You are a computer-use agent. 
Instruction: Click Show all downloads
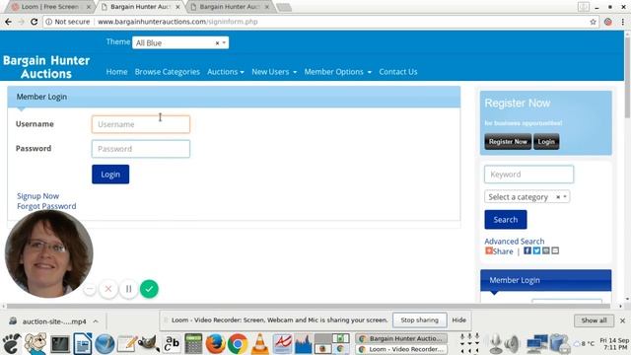tap(594, 320)
